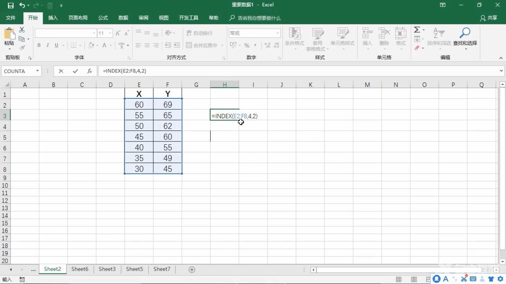506x284 pixels.
Task: Click the Clear eraser icon
Action: coord(417,48)
